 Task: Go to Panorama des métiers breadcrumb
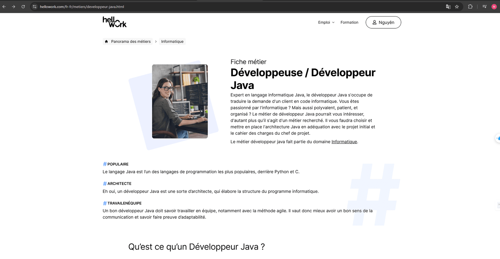coord(131,42)
